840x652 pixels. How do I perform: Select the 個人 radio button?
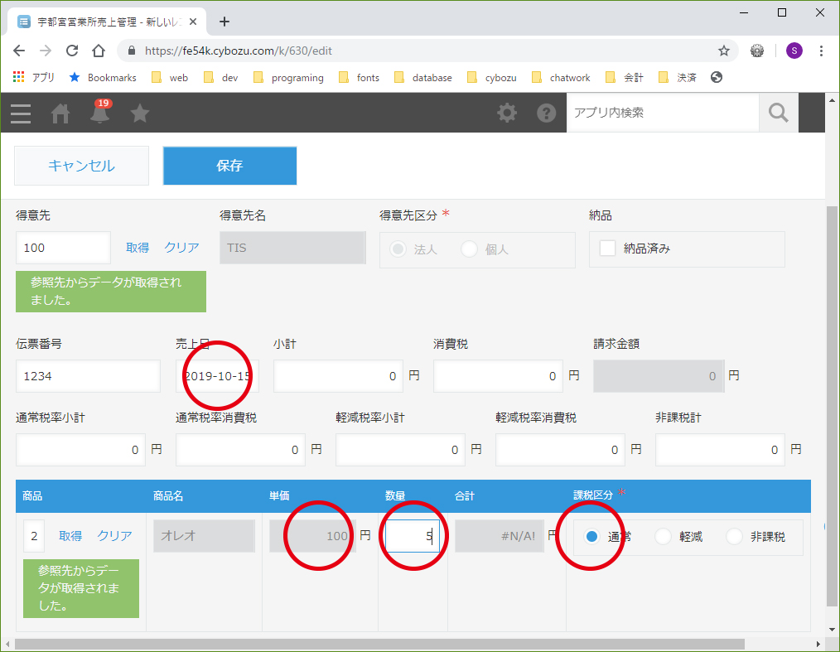coord(469,249)
